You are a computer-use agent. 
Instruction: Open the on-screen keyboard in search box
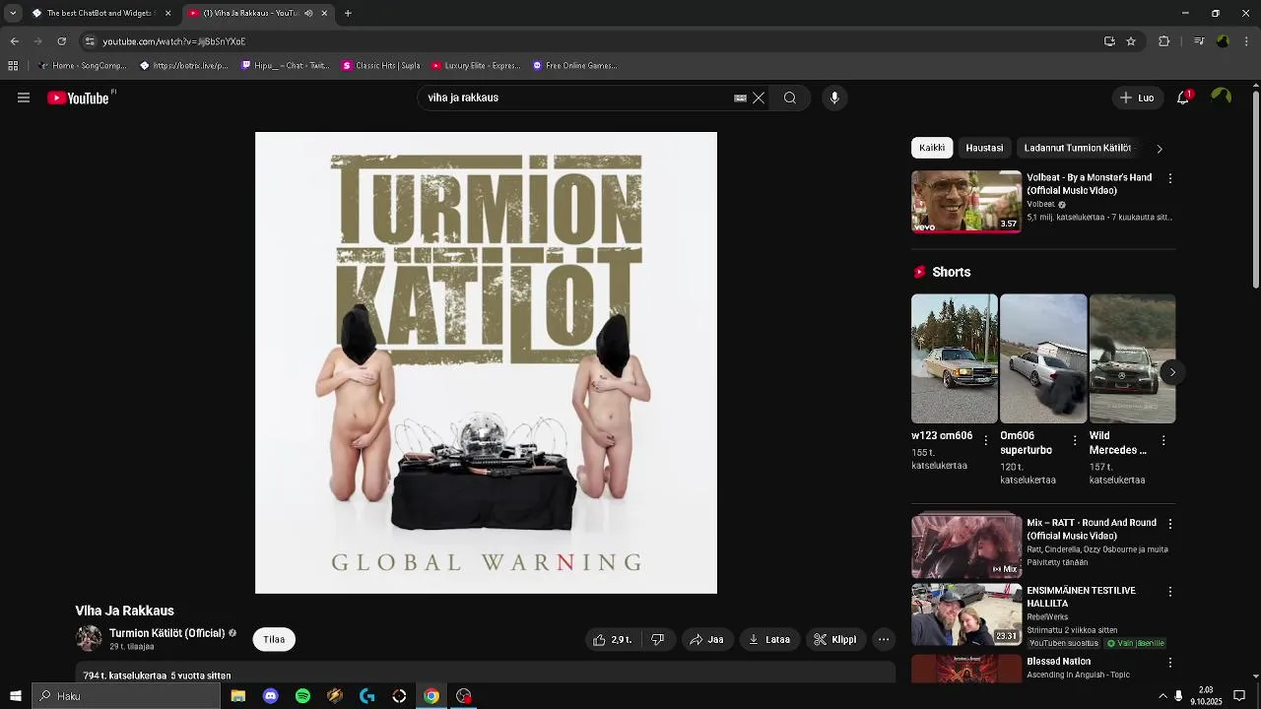pyautogui.click(x=740, y=97)
